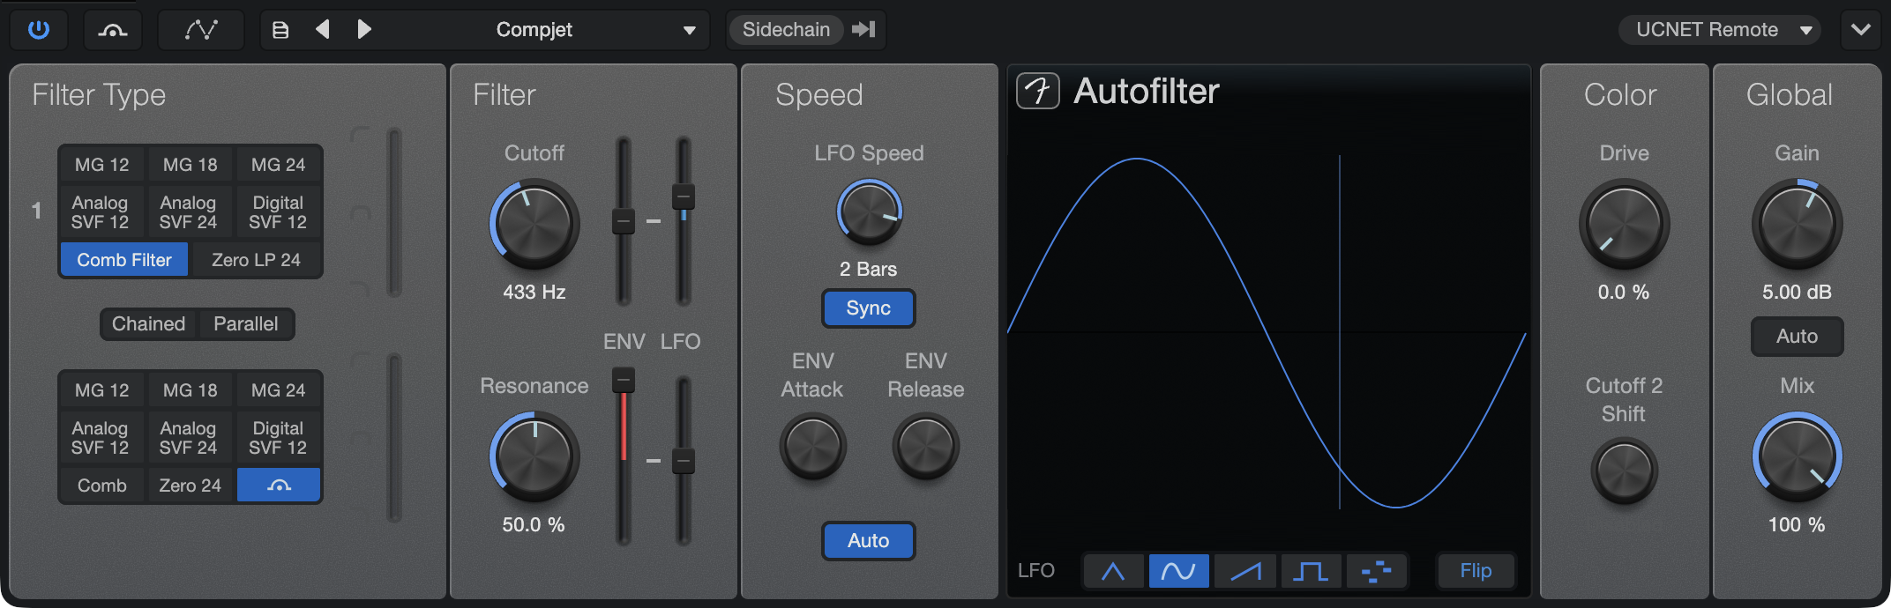This screenshot has width=1891, height=608.
Task: Choose Analog SVF 12 in first filter grid
Action: [101, 212]
